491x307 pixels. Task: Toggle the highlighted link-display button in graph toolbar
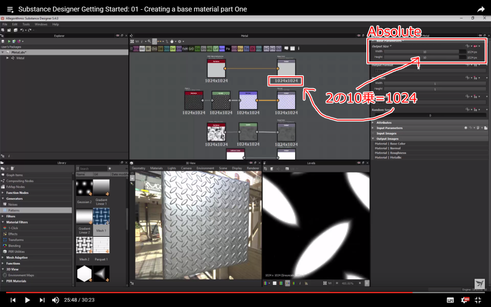pyautogui.click(x=154, y=41)
